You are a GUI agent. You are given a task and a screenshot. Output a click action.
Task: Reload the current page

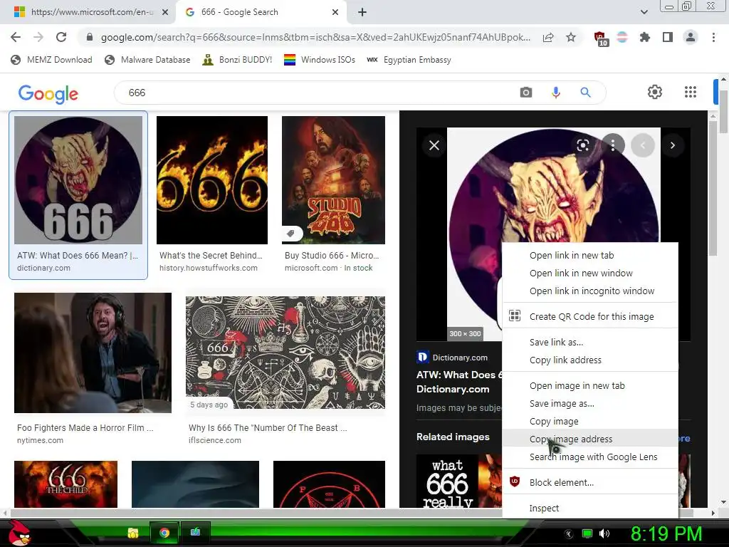pos(61,37)
